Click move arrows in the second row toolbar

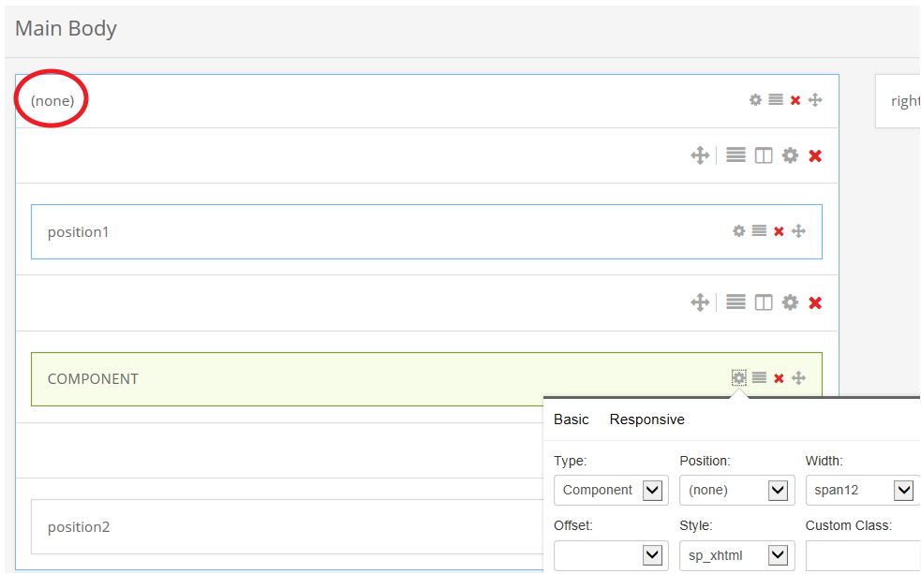click(699, 302)
